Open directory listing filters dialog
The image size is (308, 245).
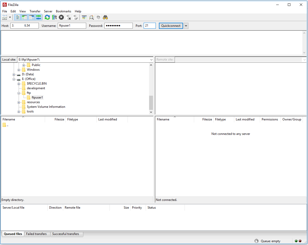tap(84, 18)
